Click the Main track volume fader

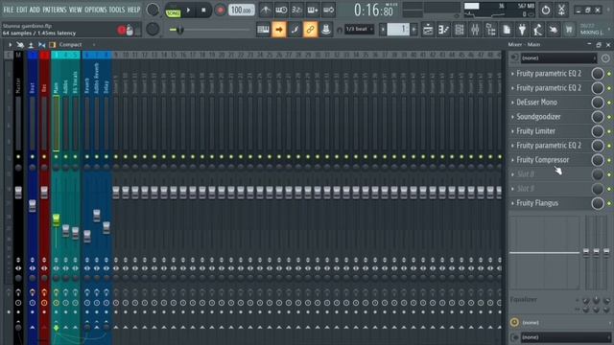[56, 219]
